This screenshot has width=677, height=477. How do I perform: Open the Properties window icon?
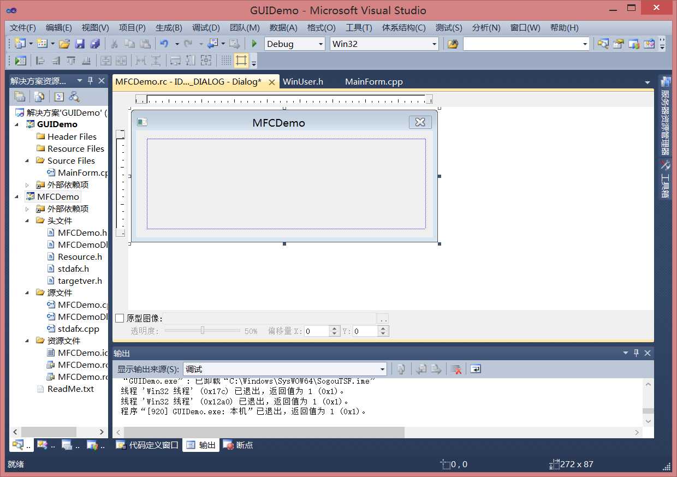618,44
